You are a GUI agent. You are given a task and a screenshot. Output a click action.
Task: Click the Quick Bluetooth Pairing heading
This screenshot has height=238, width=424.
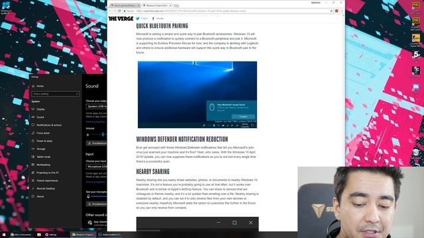[162, 26]
